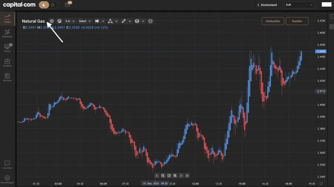The width and height of the screenshot is (334, 187).
Task: Click the 06:00 time axis label
Action: click(x=104, y=184)
